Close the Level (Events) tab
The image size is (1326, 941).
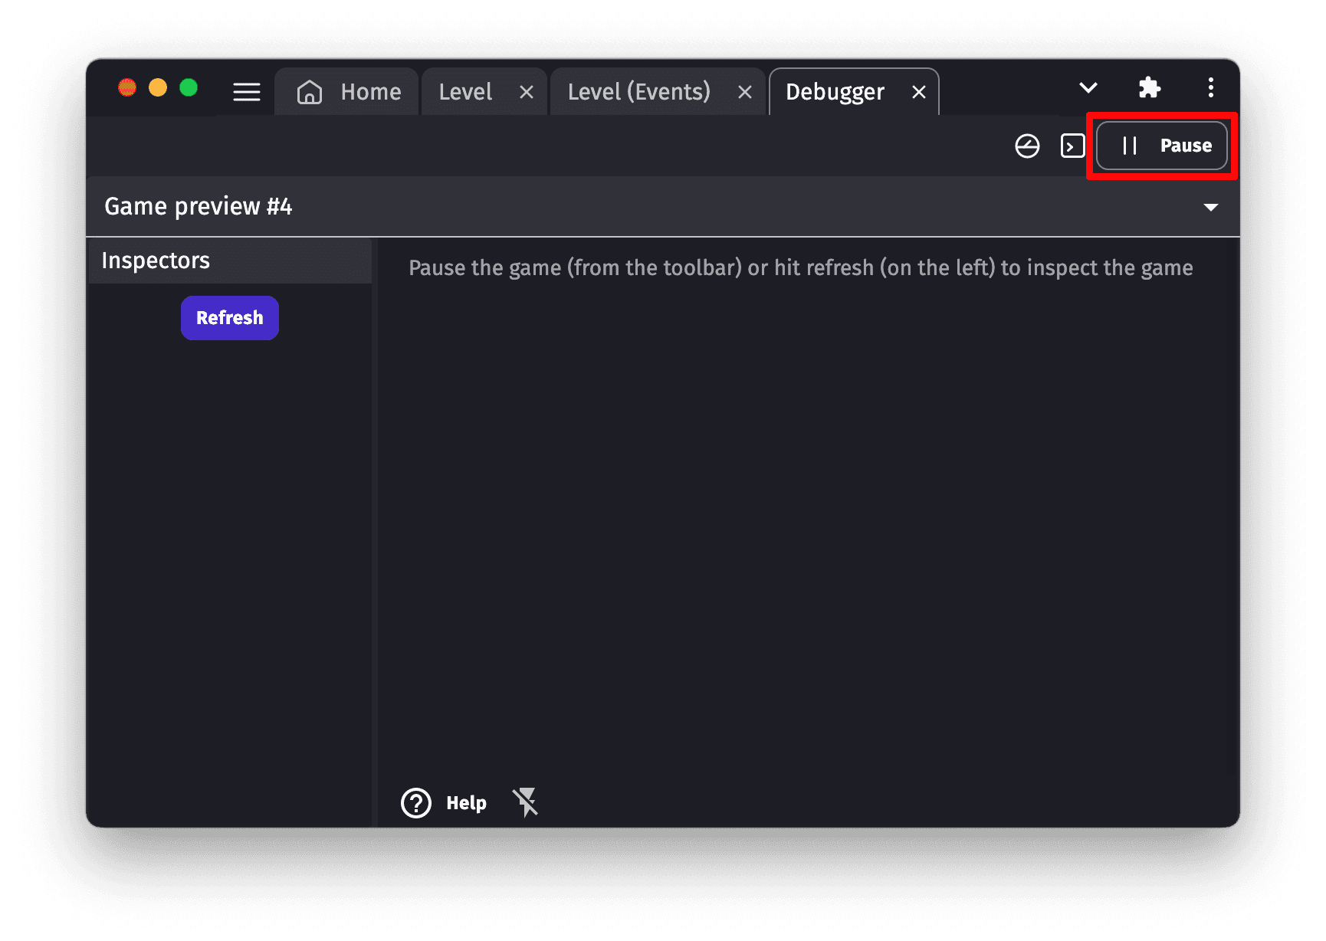[744, 93]
